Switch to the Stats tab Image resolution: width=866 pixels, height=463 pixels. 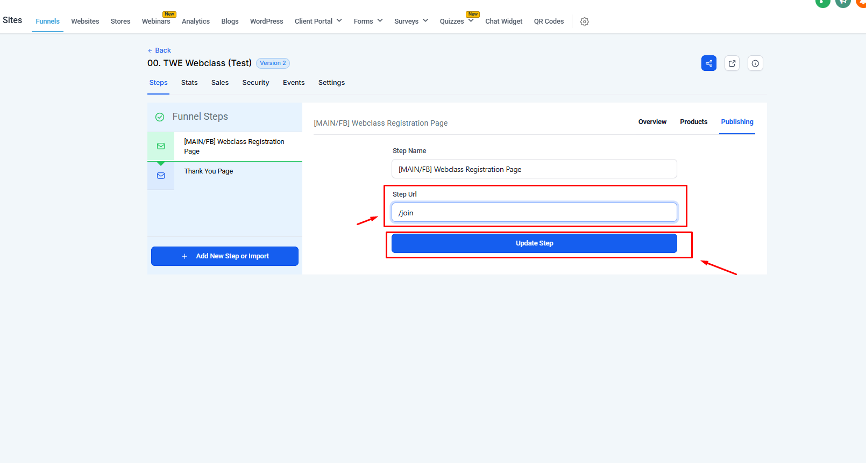(189, 83)
